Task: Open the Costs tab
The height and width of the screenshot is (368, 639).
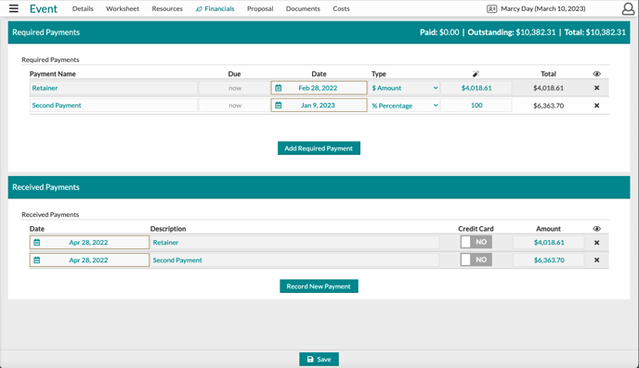Action: pos(341,8)
